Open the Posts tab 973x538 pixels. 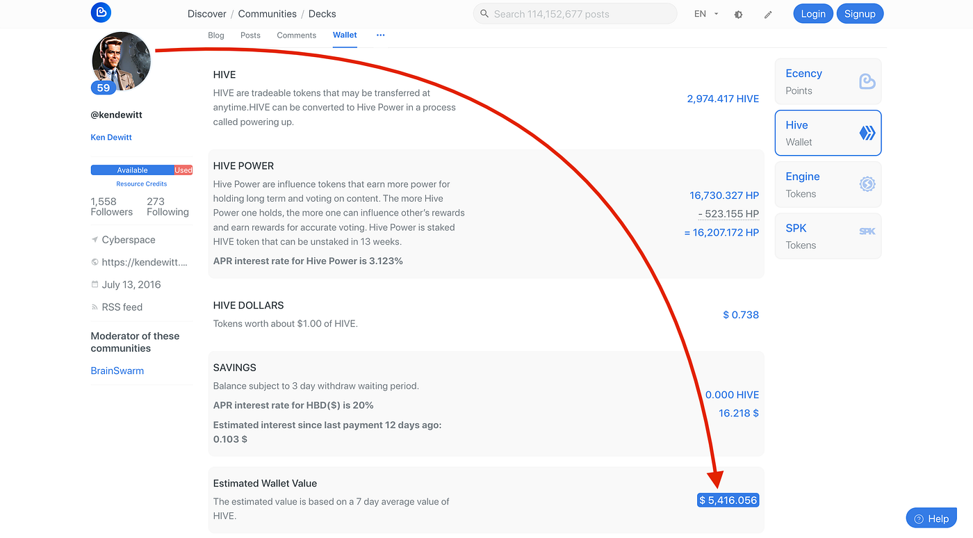250,35
